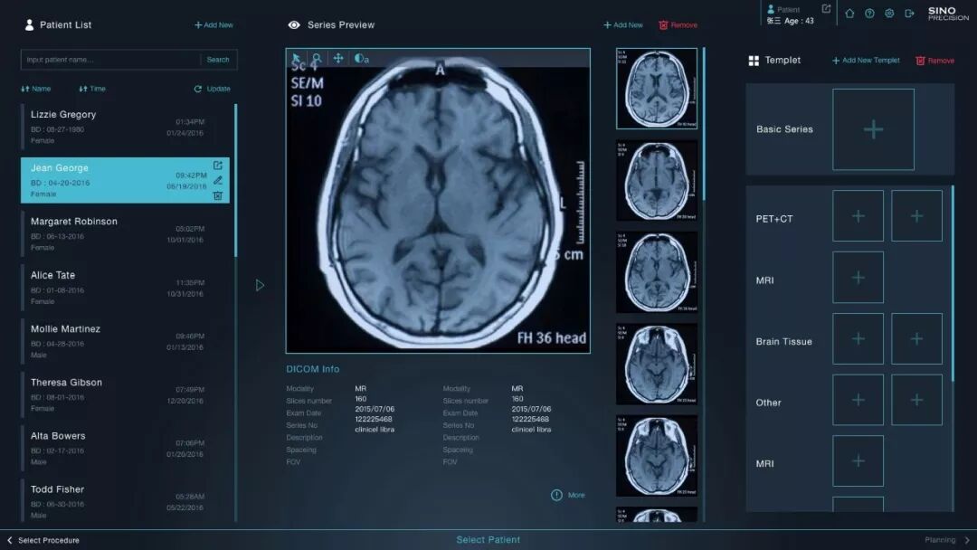Open More DICOM info
Image resolution: width=977 pixels, height=550 pixels.
tap(576, 495)
